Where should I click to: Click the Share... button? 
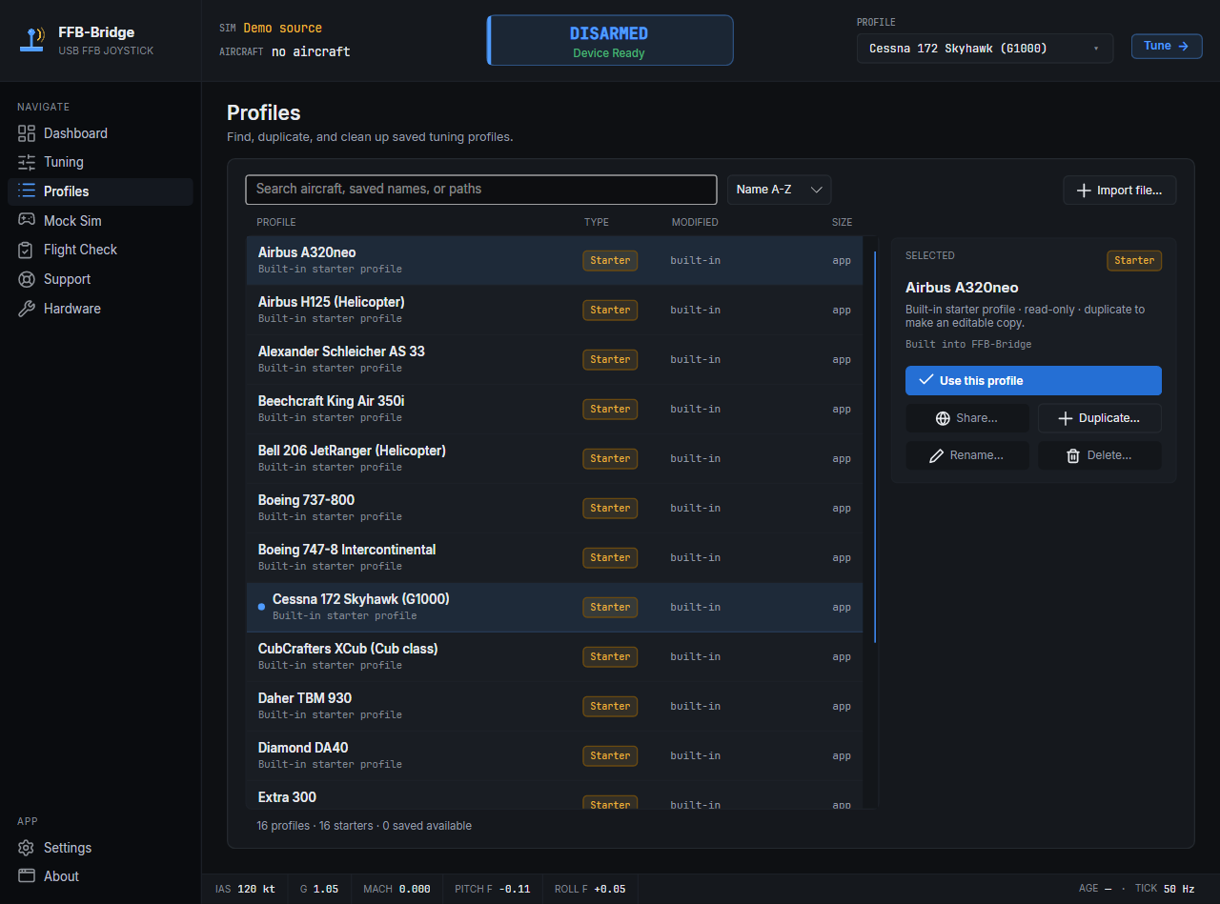tap(966, 418)
